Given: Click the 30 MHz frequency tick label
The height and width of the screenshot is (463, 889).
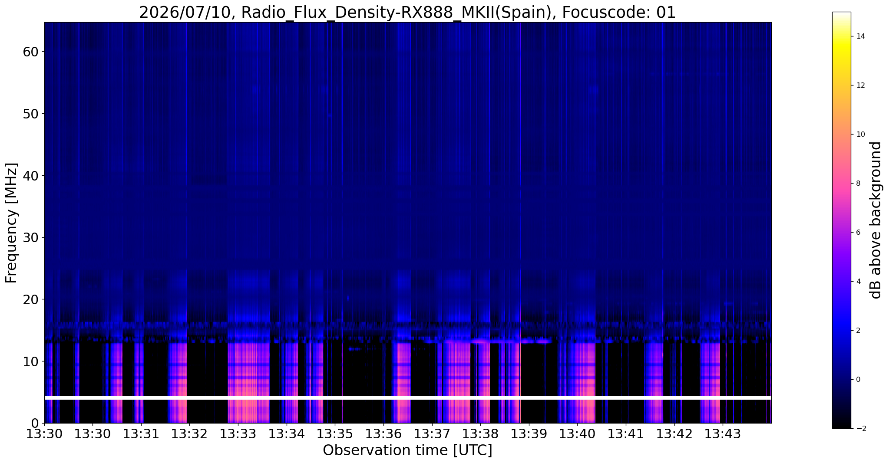Looking at the screenshot, I should pyautogui.click(x=30, y=237).
